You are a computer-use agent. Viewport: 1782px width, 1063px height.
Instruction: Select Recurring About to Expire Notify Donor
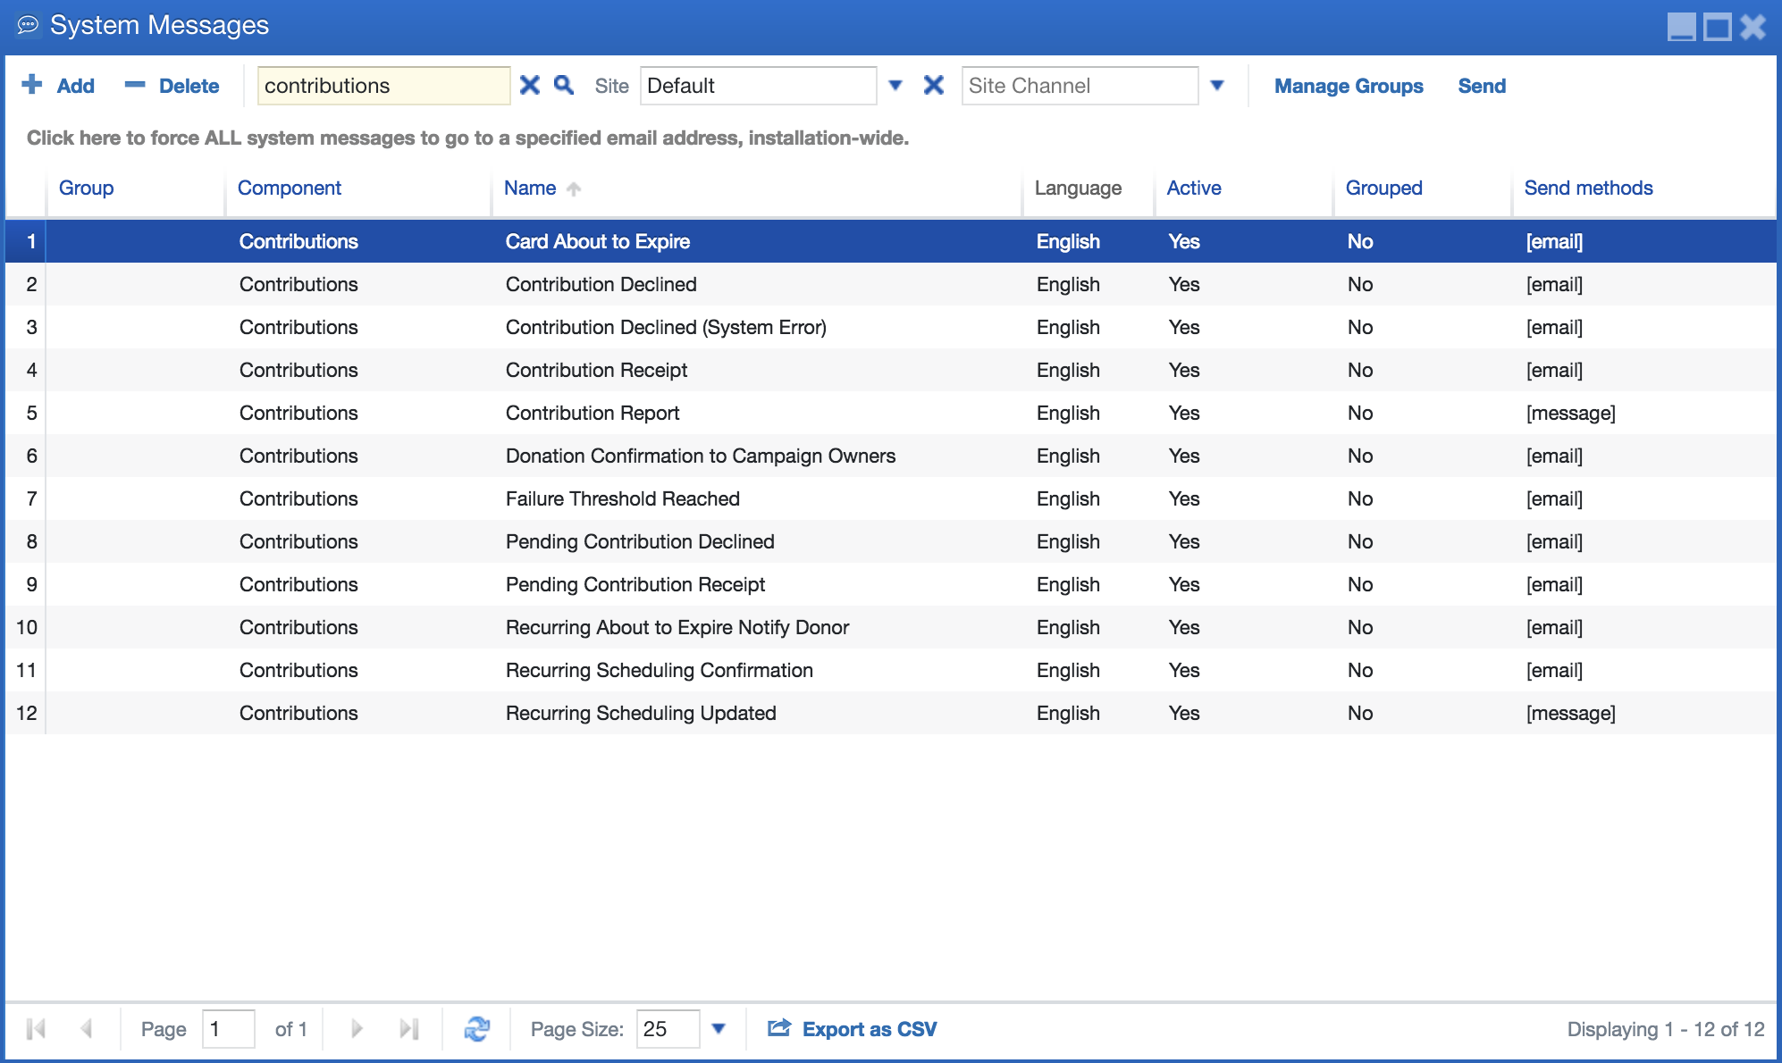click(891, 627)
